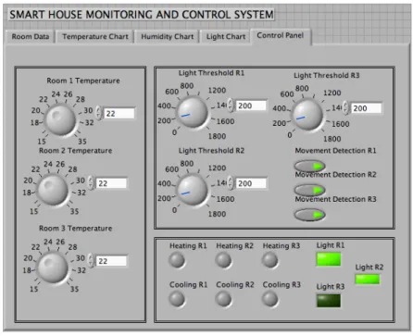The width and height of the screenshot is (413, 336).
Task: Switch to the Light Chart tab
Action: [226, 37]
